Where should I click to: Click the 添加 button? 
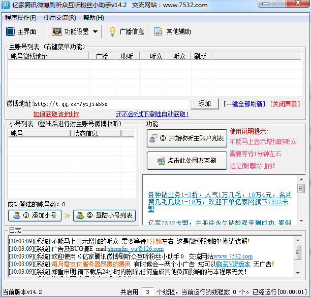[205, 104]
